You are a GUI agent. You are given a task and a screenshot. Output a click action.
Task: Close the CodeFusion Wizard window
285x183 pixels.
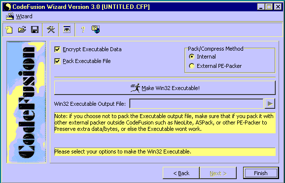click(278, 7)
